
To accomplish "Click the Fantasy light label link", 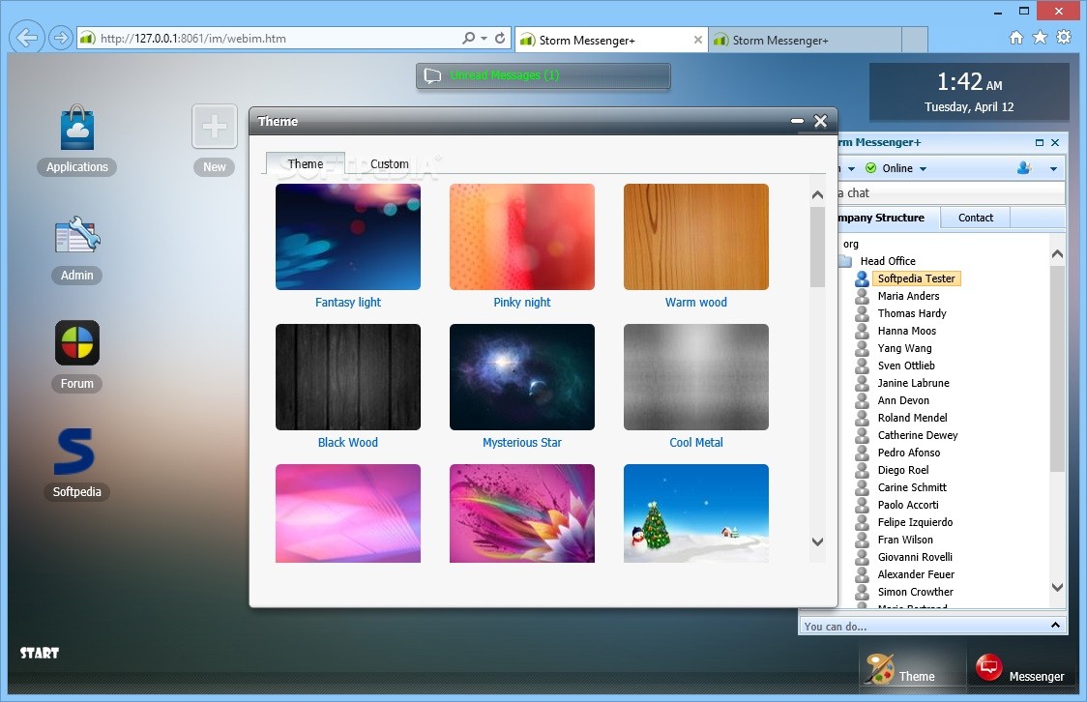I will click(x=348, y=302).
